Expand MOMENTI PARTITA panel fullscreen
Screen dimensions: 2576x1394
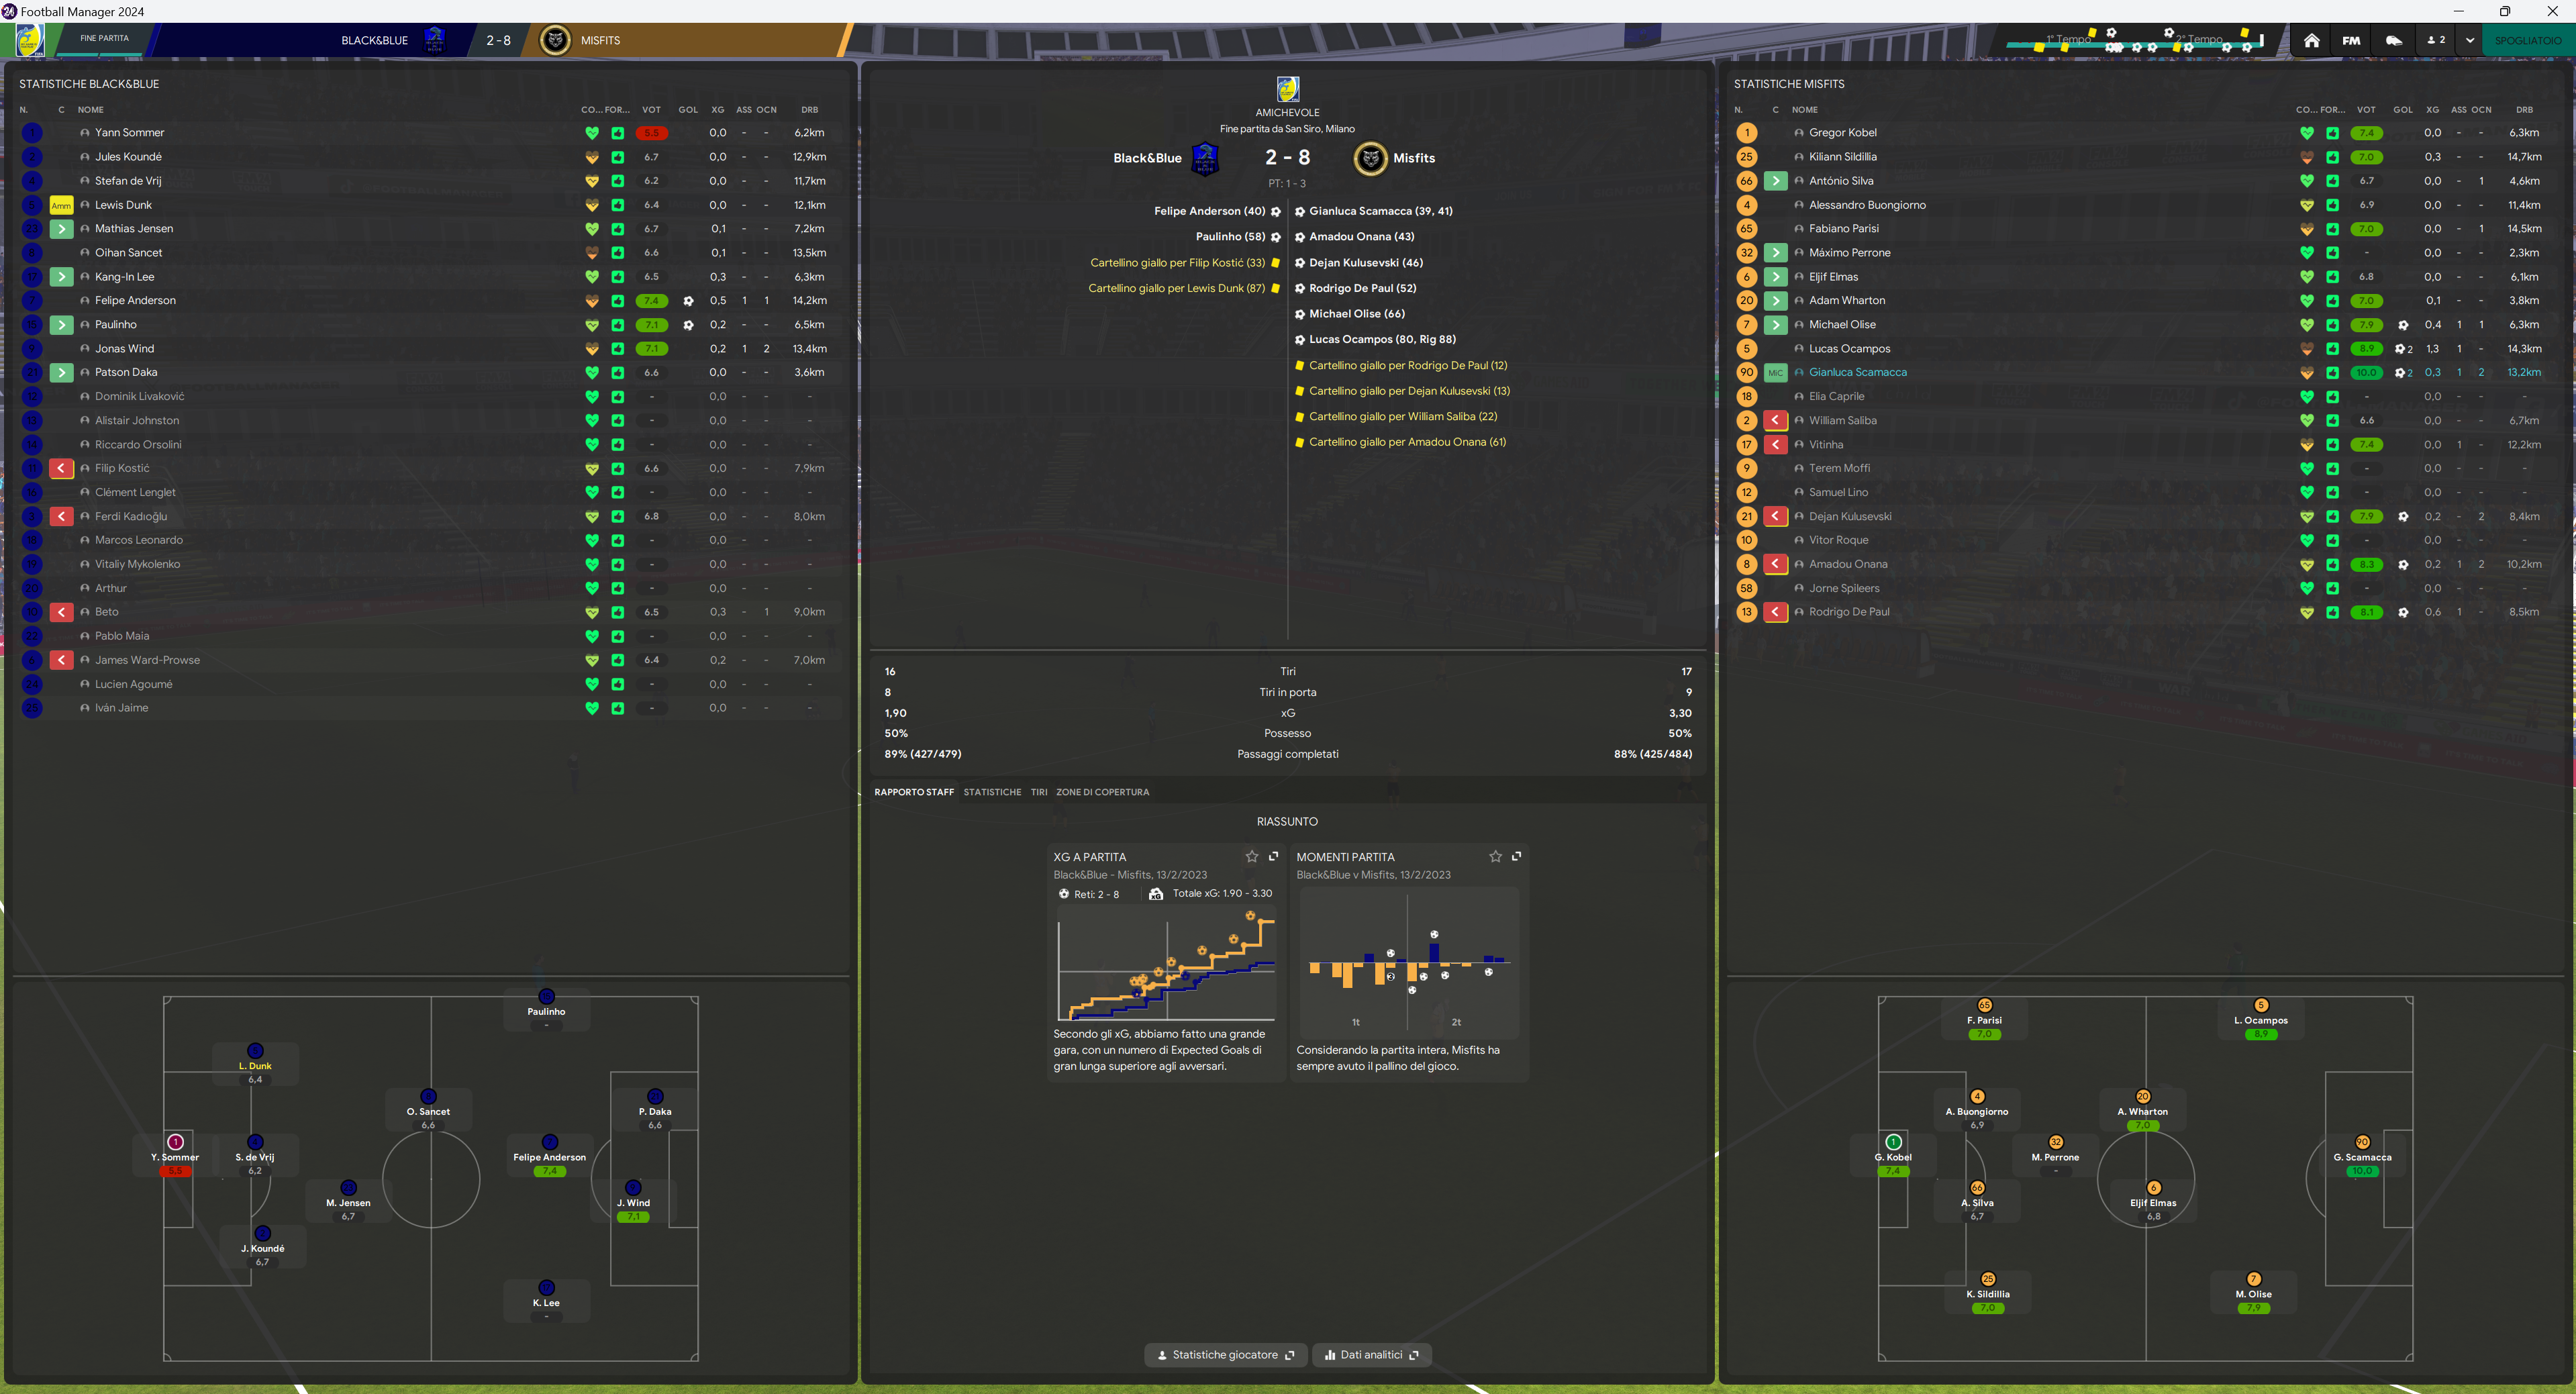click(1516, 856)
